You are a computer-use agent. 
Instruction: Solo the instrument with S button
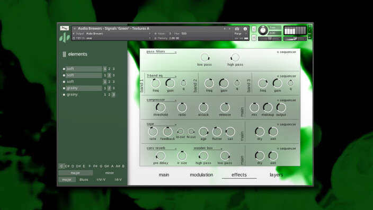tap(254, 29)
